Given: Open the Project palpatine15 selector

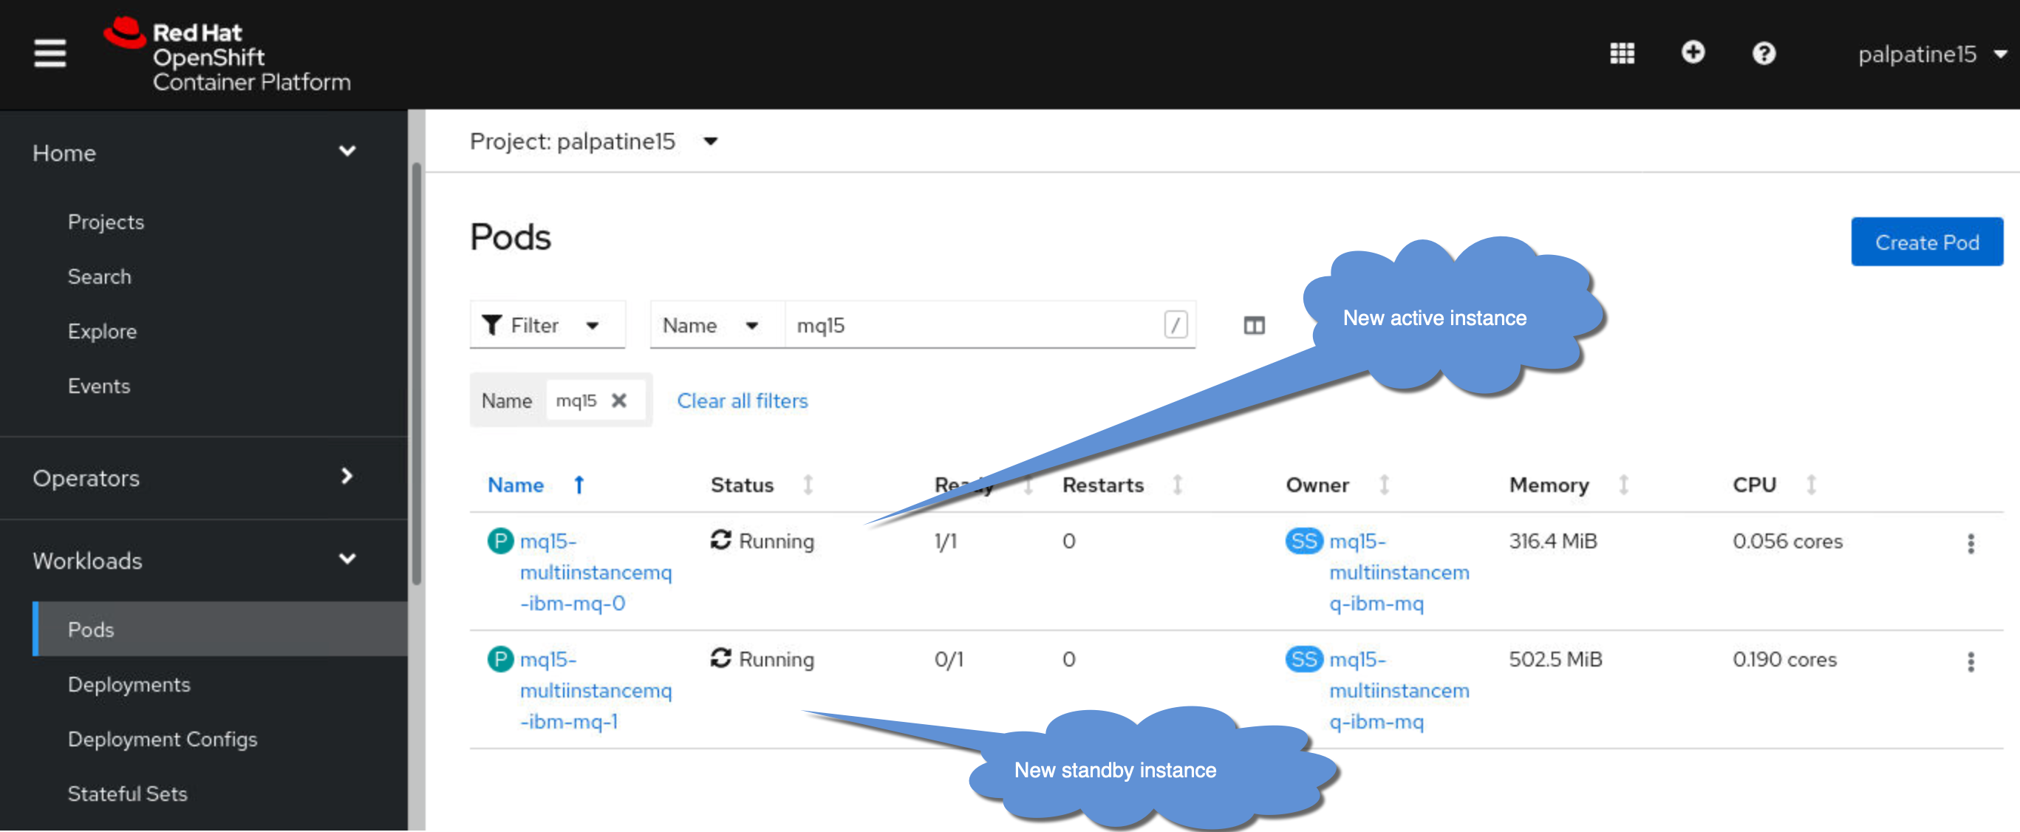Looking at the screenshot, I should click(x=593, y=141).
